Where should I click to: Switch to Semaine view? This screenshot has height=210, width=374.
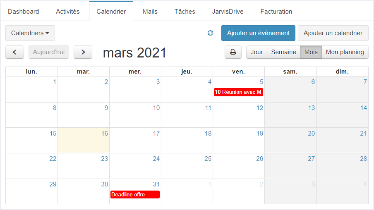coord(283,52)
